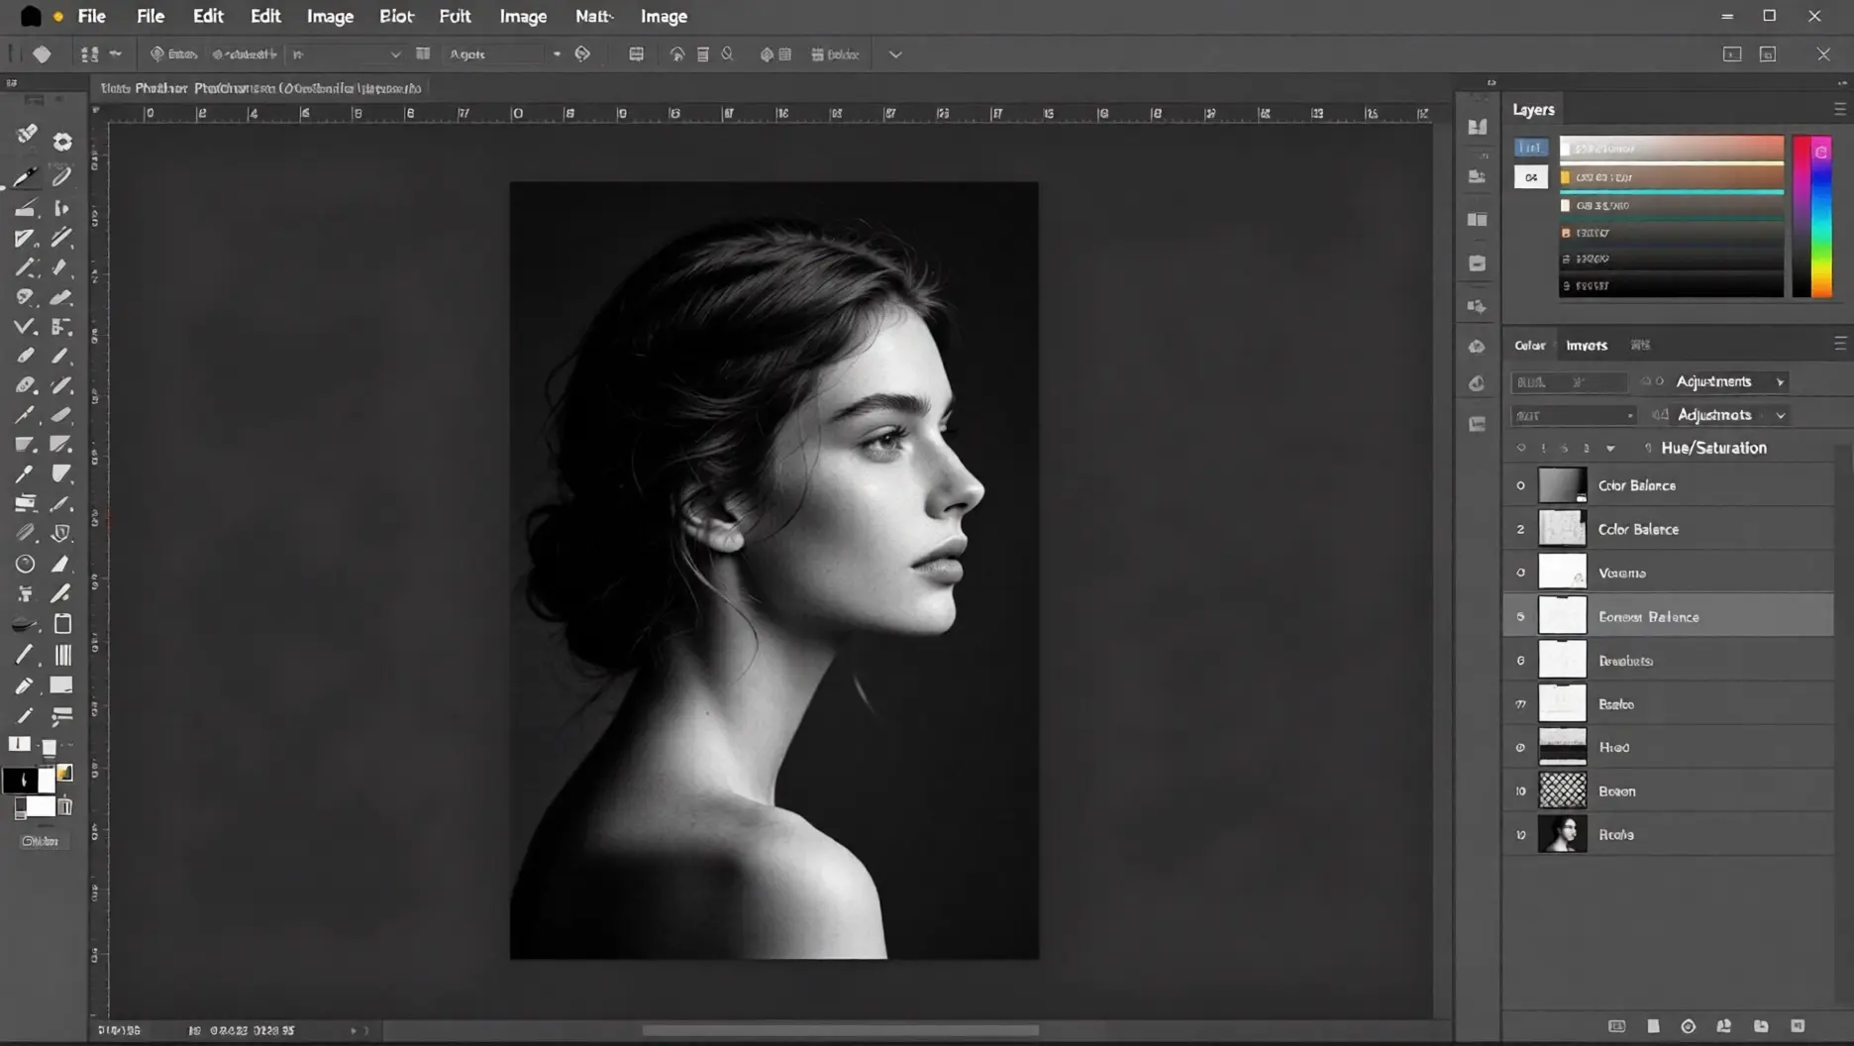The width and height of the screenshot is (1854, 1046).
Task: Click the diamond icon in the options bar
Action: click(x=42, y=54)
